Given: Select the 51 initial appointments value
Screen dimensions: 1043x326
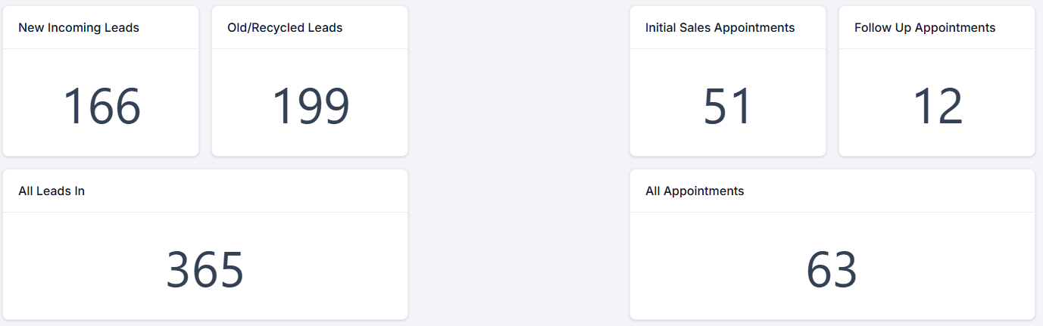Looking at the screenshot, I should click(727, 107).
